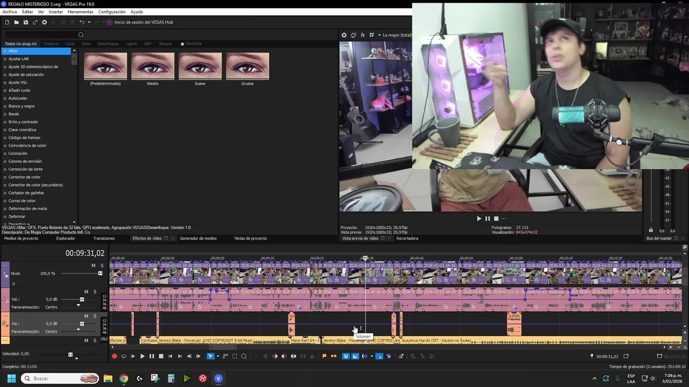
Task: Toggle Enable snapping magnet icon
Action: tap(346, 356)
